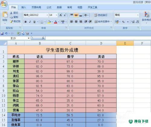Click the Undo arrow icon
The image size is (151, 127).
(6, 33)
